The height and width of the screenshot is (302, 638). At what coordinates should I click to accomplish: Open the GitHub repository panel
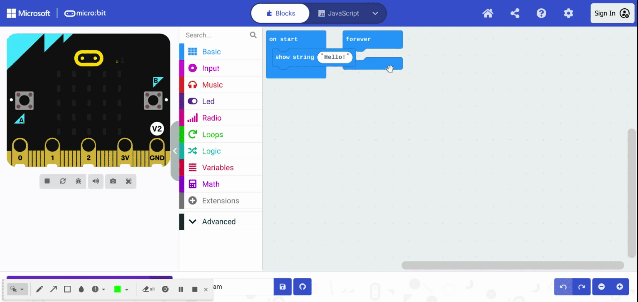[x=302, y=287]
